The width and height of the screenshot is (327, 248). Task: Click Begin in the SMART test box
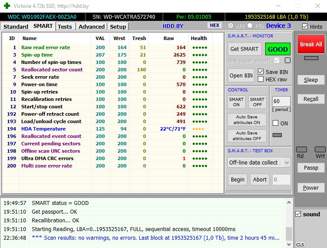tap(237, 180)
